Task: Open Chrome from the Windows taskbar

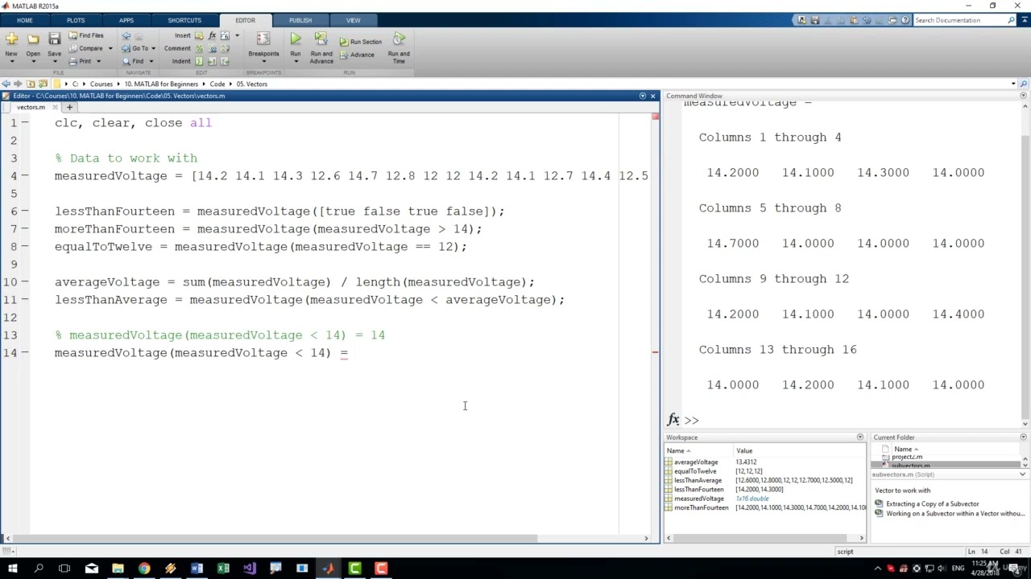Action: (143, 569)
